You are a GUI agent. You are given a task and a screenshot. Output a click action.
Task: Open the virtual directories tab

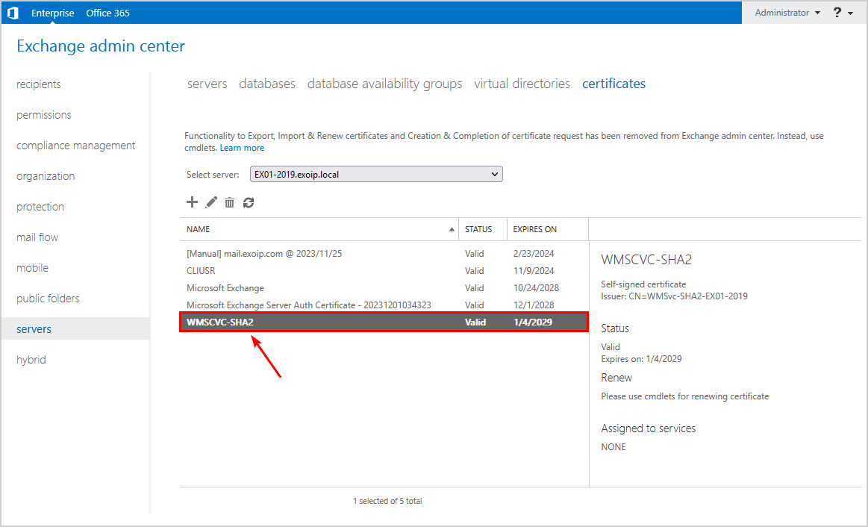point(522,84)
